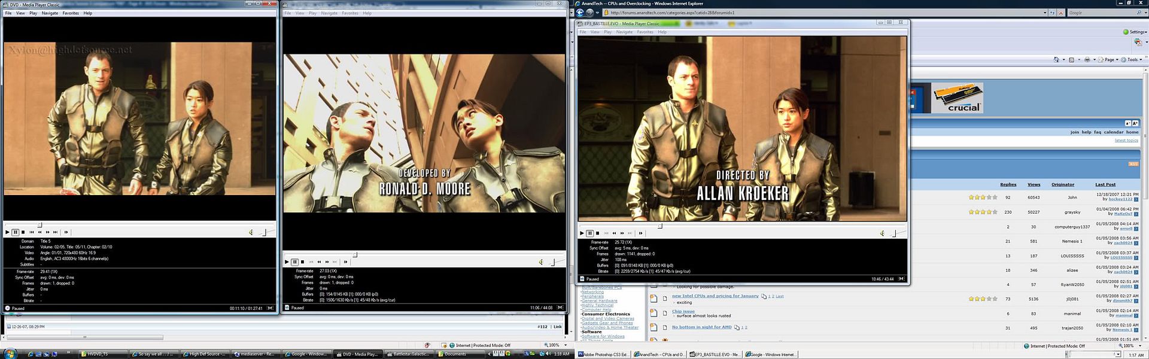
Task: Skip to next chapter in DVD player
Action: point(55,232)
